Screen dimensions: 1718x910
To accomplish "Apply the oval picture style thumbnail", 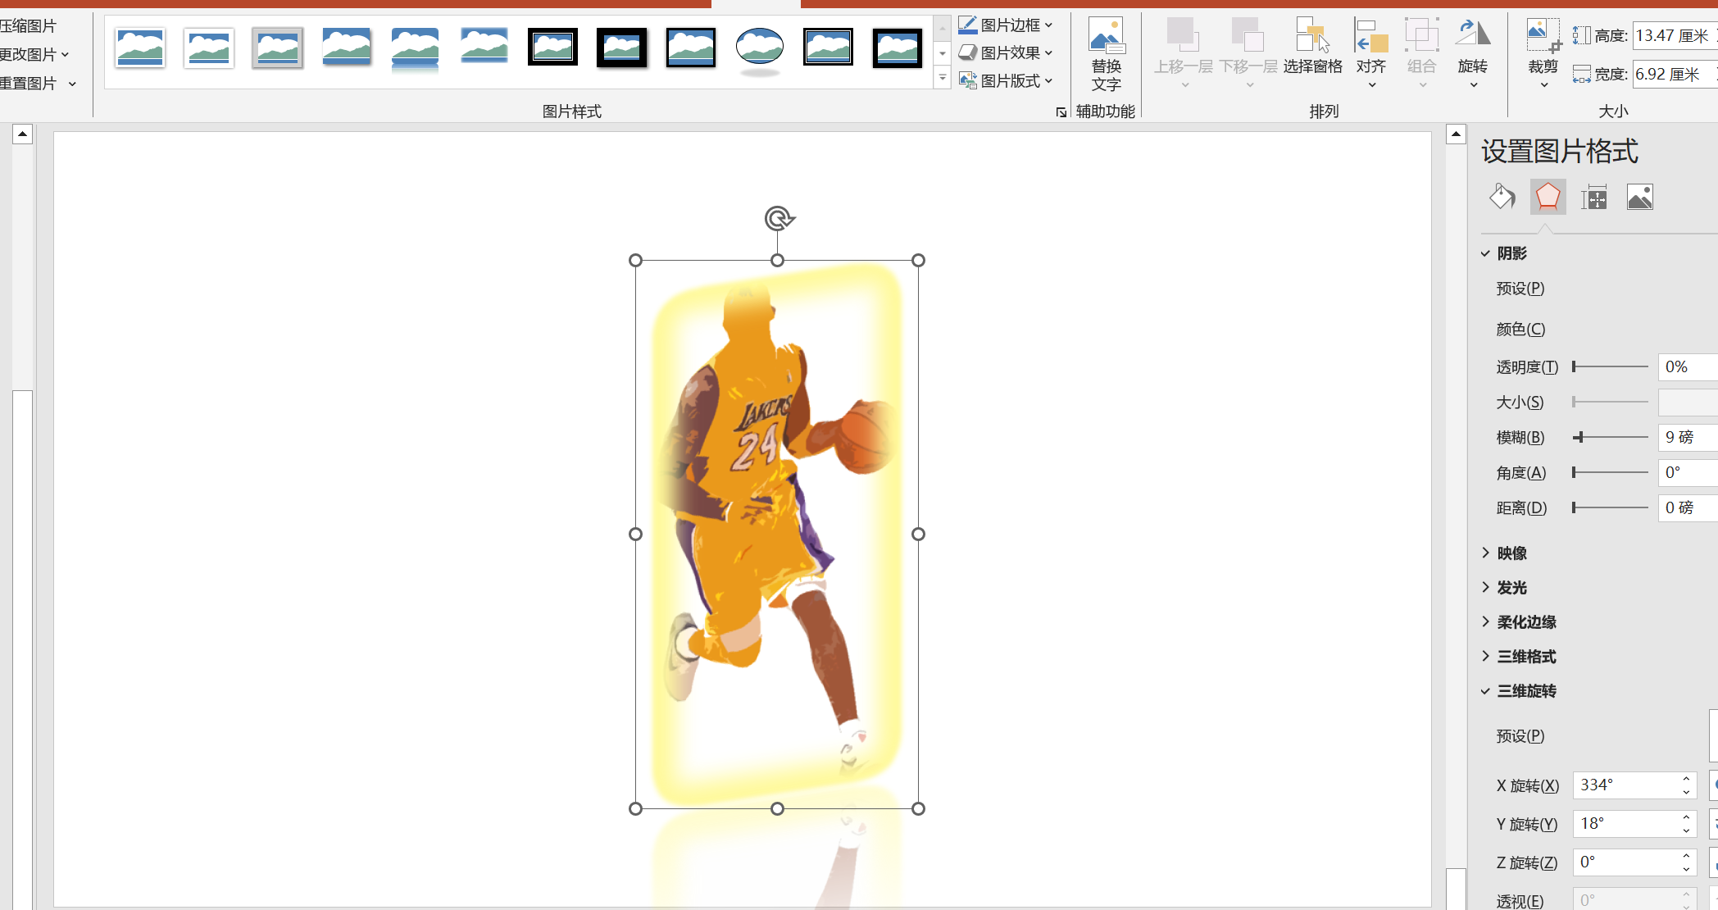I will point(760,48).
